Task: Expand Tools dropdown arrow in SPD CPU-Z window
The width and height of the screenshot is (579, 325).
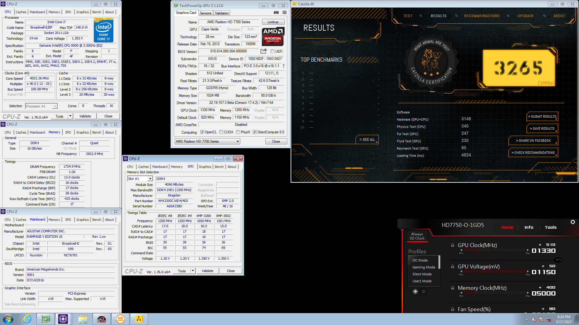Action: click(193, 271)
